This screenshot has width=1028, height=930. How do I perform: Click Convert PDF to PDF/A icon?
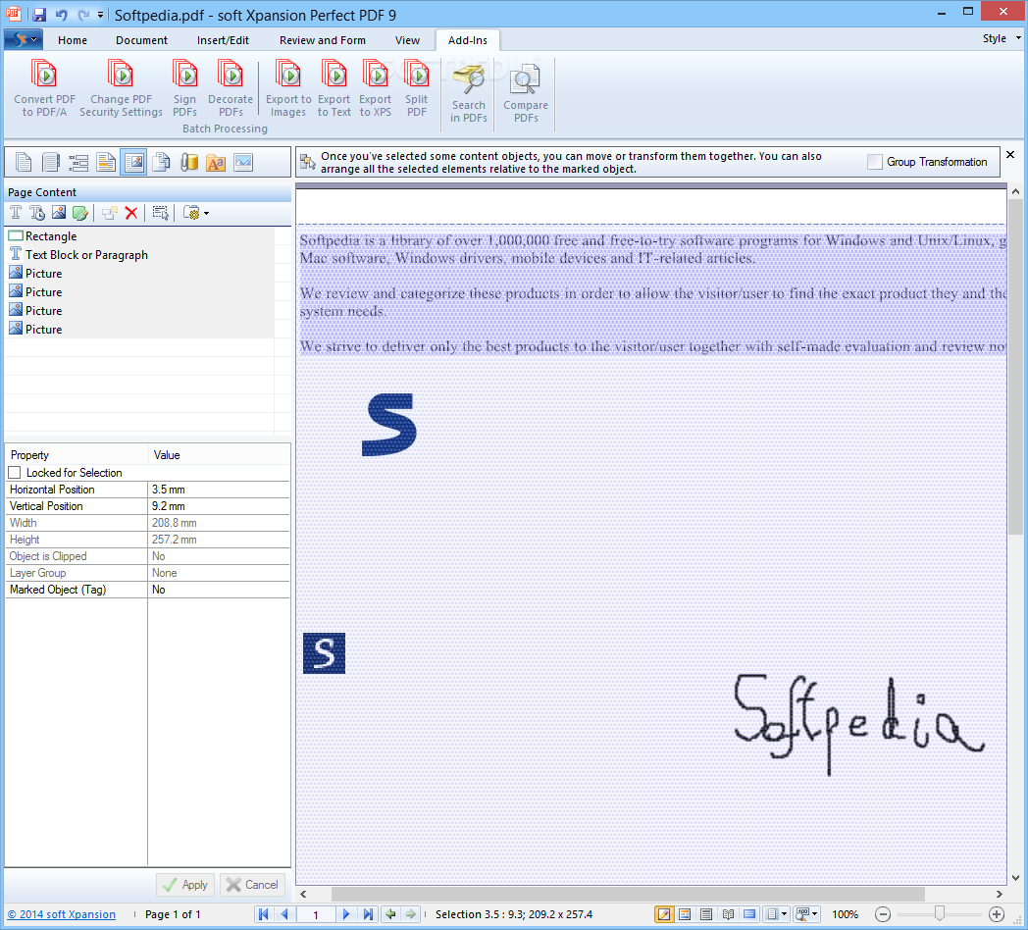pyautogui.click(x=44, y=88)
